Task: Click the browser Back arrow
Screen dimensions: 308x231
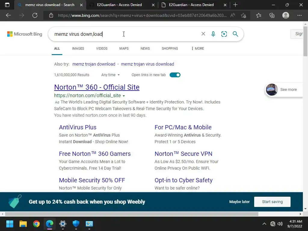Action: click(x=8, y=15)
